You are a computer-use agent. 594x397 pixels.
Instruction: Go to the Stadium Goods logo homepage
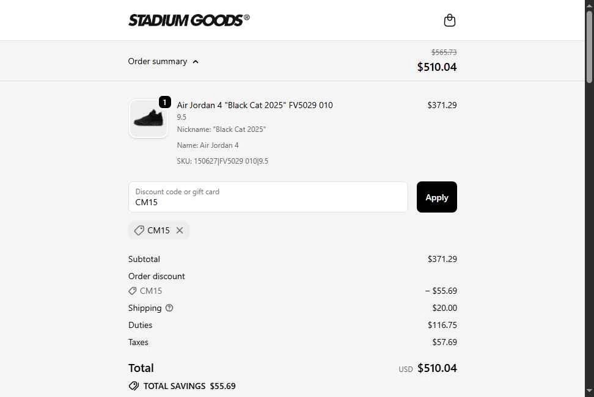click(x=189, y=20)
